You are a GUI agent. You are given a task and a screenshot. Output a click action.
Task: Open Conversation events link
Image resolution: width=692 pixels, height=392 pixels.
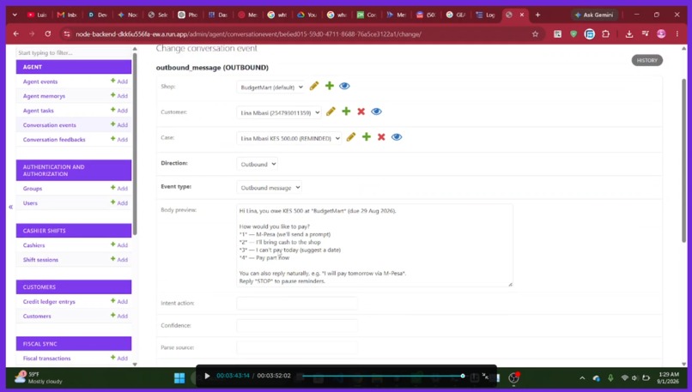tap(50, 125)
